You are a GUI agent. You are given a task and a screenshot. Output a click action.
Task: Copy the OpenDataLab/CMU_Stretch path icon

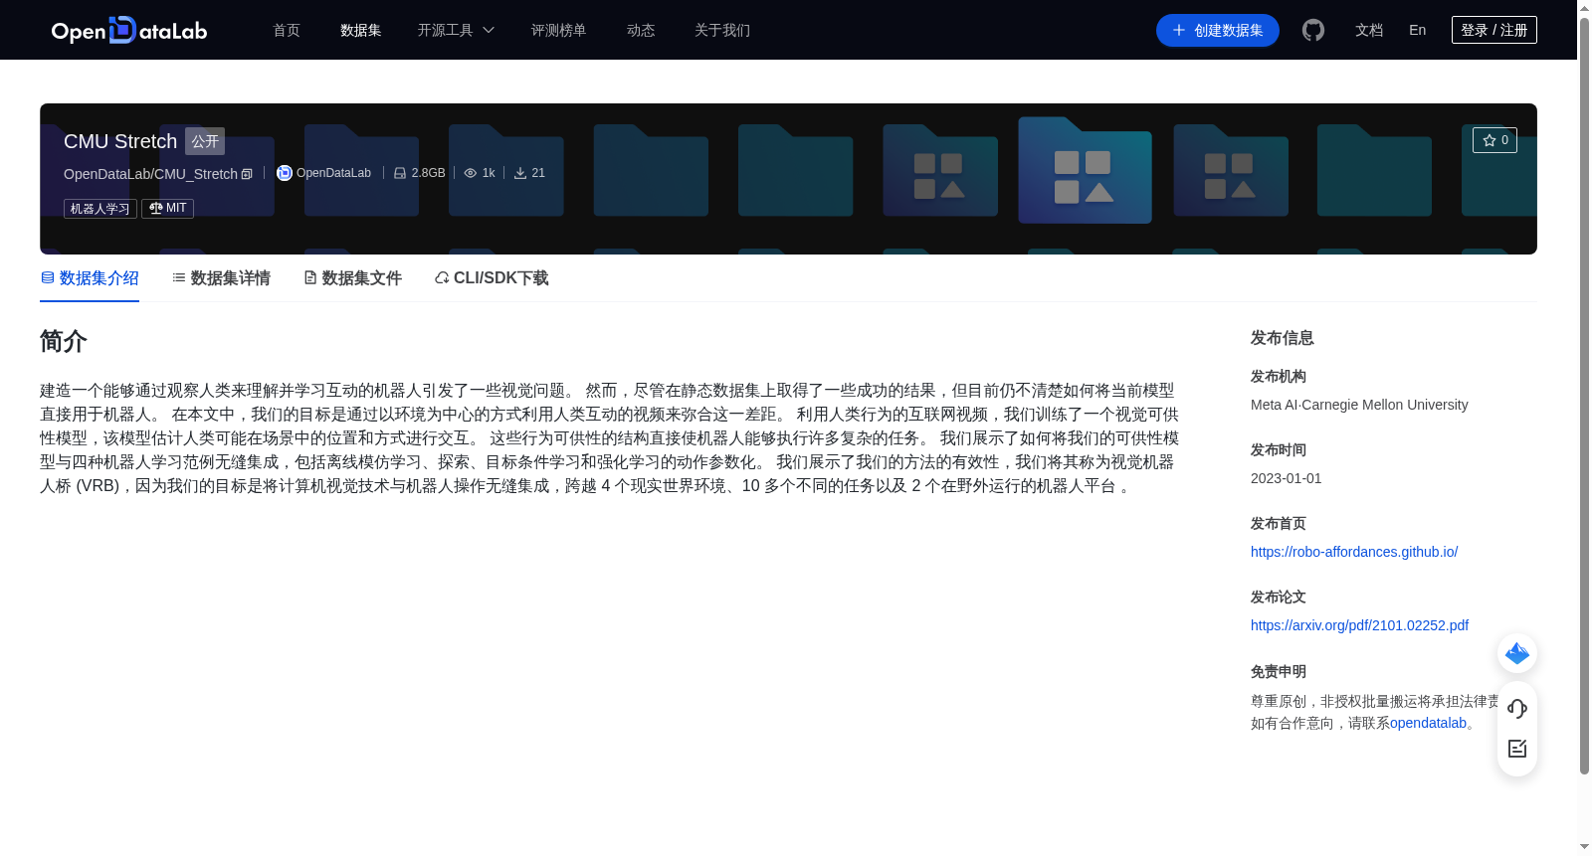pyautogui.click(x=247, y=174)
